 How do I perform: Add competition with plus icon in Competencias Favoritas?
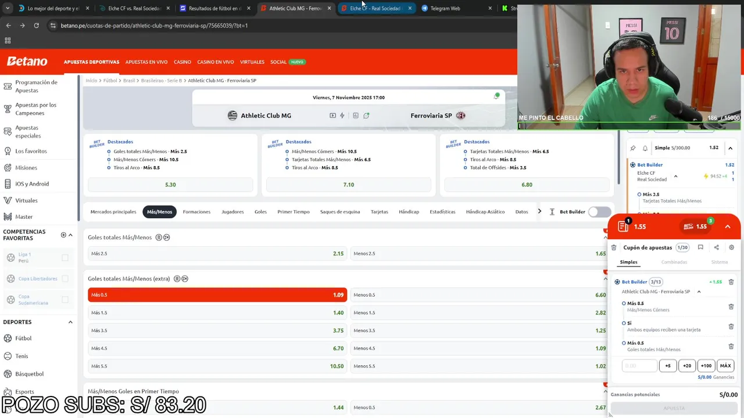pyautogui.click(x=63, y=235)
